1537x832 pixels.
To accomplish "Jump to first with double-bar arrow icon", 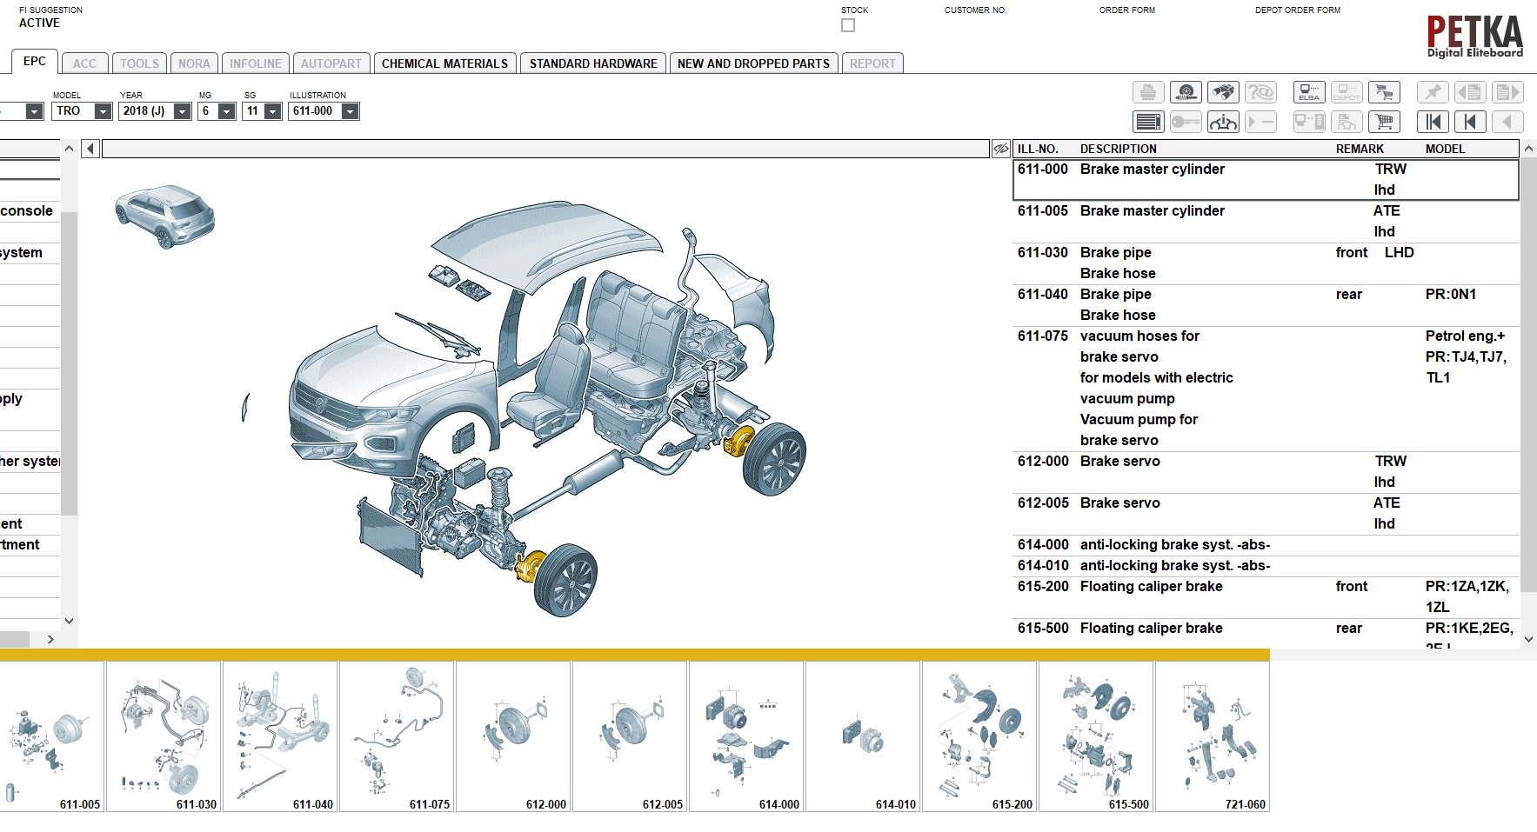I will click(1433, 122).
